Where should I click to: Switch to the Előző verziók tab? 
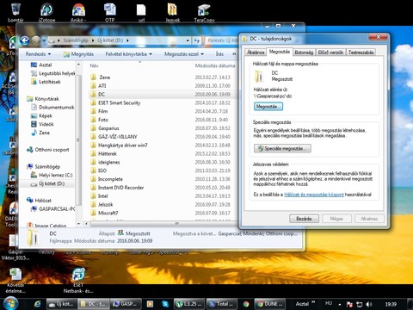[330, 53]
